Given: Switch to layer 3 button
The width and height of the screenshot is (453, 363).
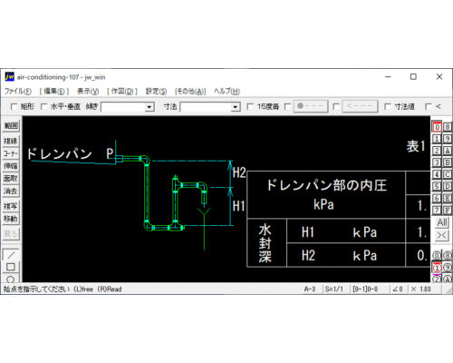Looking at the screenshot, I should point(437,162).
